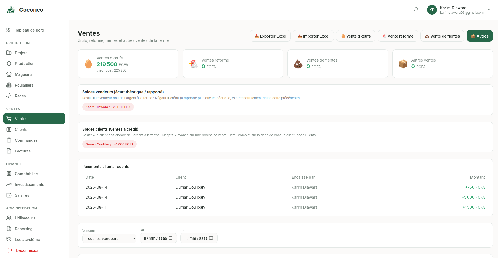Click the Exporter Excel button
Image resolution: width=498 pixels, height=258 pixels.
(x=270, y=36)
